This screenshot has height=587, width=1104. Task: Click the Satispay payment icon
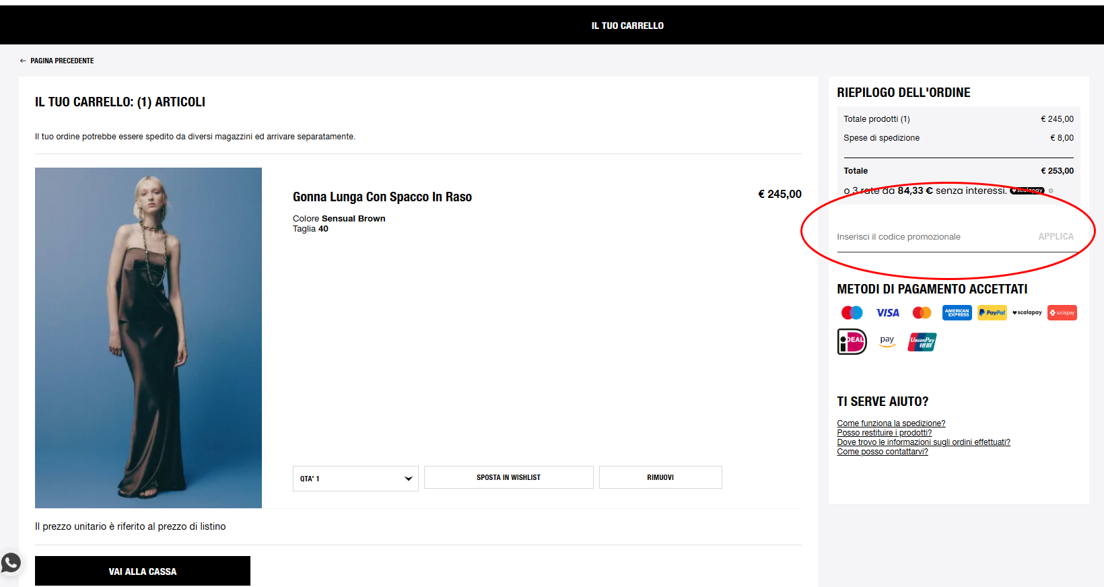(x=1062, y=312)
